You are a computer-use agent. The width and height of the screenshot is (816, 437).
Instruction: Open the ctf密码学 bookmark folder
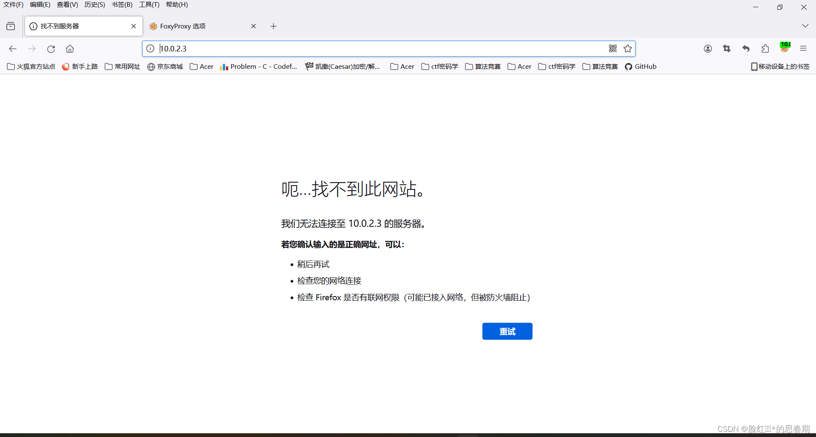[x=440, y=67]
